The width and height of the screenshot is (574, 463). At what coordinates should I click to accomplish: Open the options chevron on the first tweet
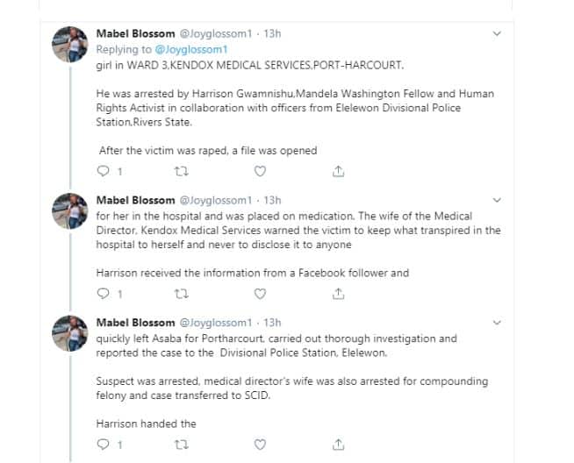(496, 34)
